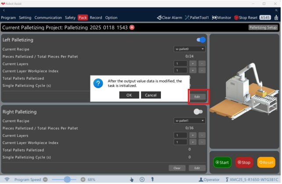Click Right Palletizing Current Layers field
The height and width of the screenshot is (184, 282).
180,135
